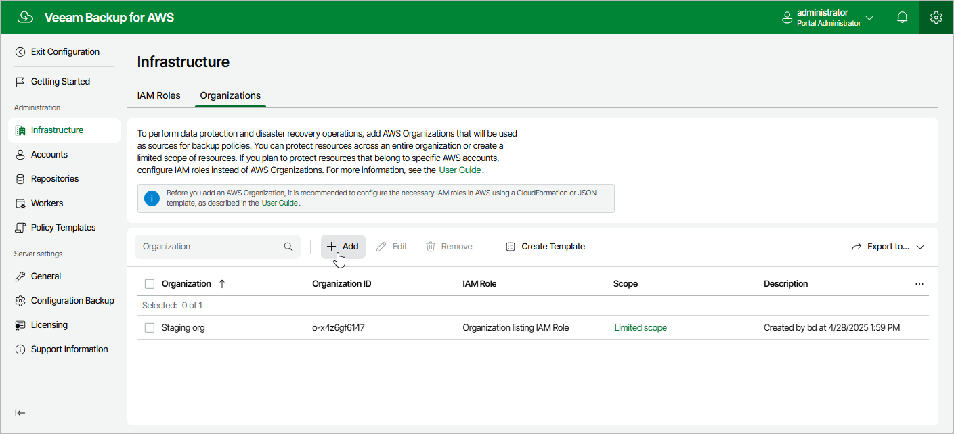Click the administrator user avatar icon
Screen dimensions: 954x434
[787, 18]
